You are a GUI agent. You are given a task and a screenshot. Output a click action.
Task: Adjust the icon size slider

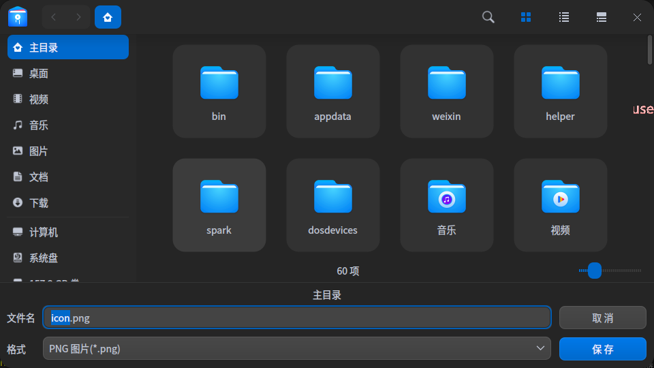[595, 271]
